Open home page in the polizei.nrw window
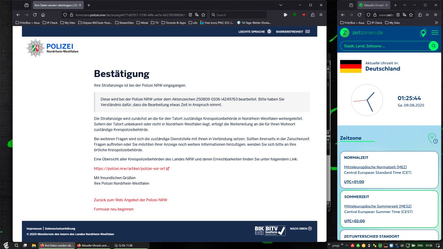Screen dimensions: 443x249 click(x=43, y=15)
